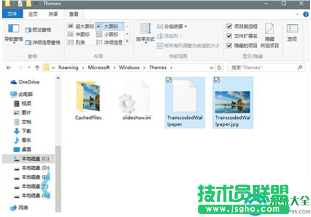The height and width of the screenshot is (217, 311).
Task: Choose 大图标 layout
Action: [x=110, y=26]
